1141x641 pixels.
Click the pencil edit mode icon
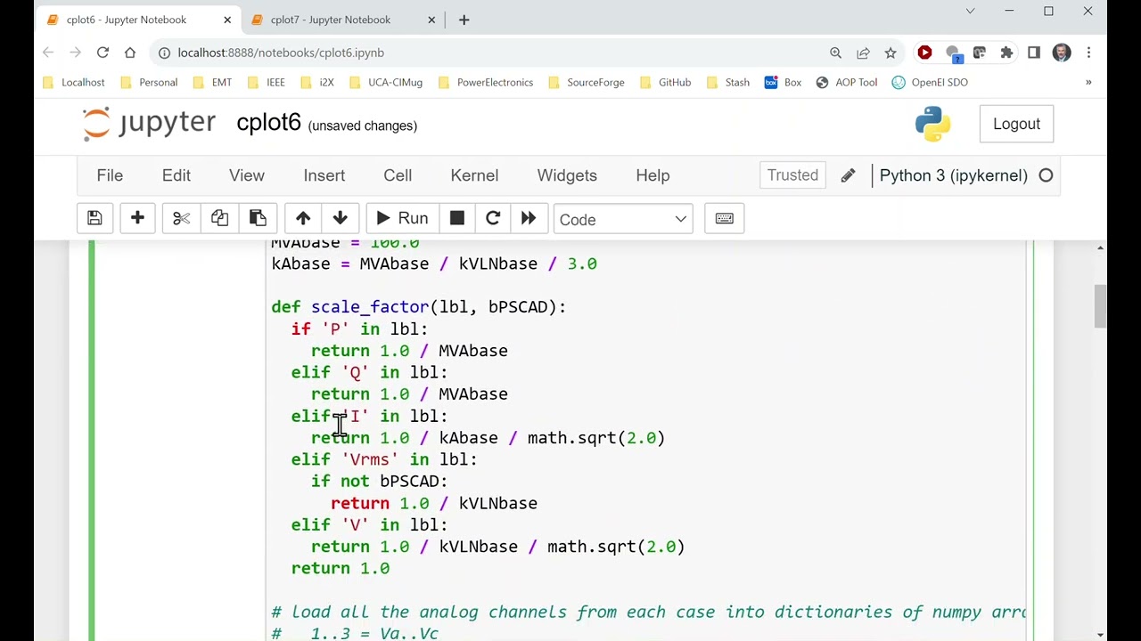(x=848, y=175)
